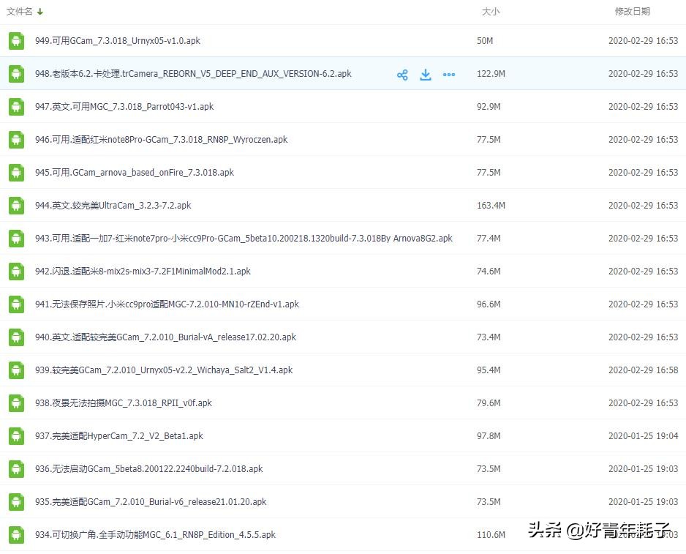Click APK icon for 949 GCam Urnyx05 file
Screen dimensions: 686x554
17,41
